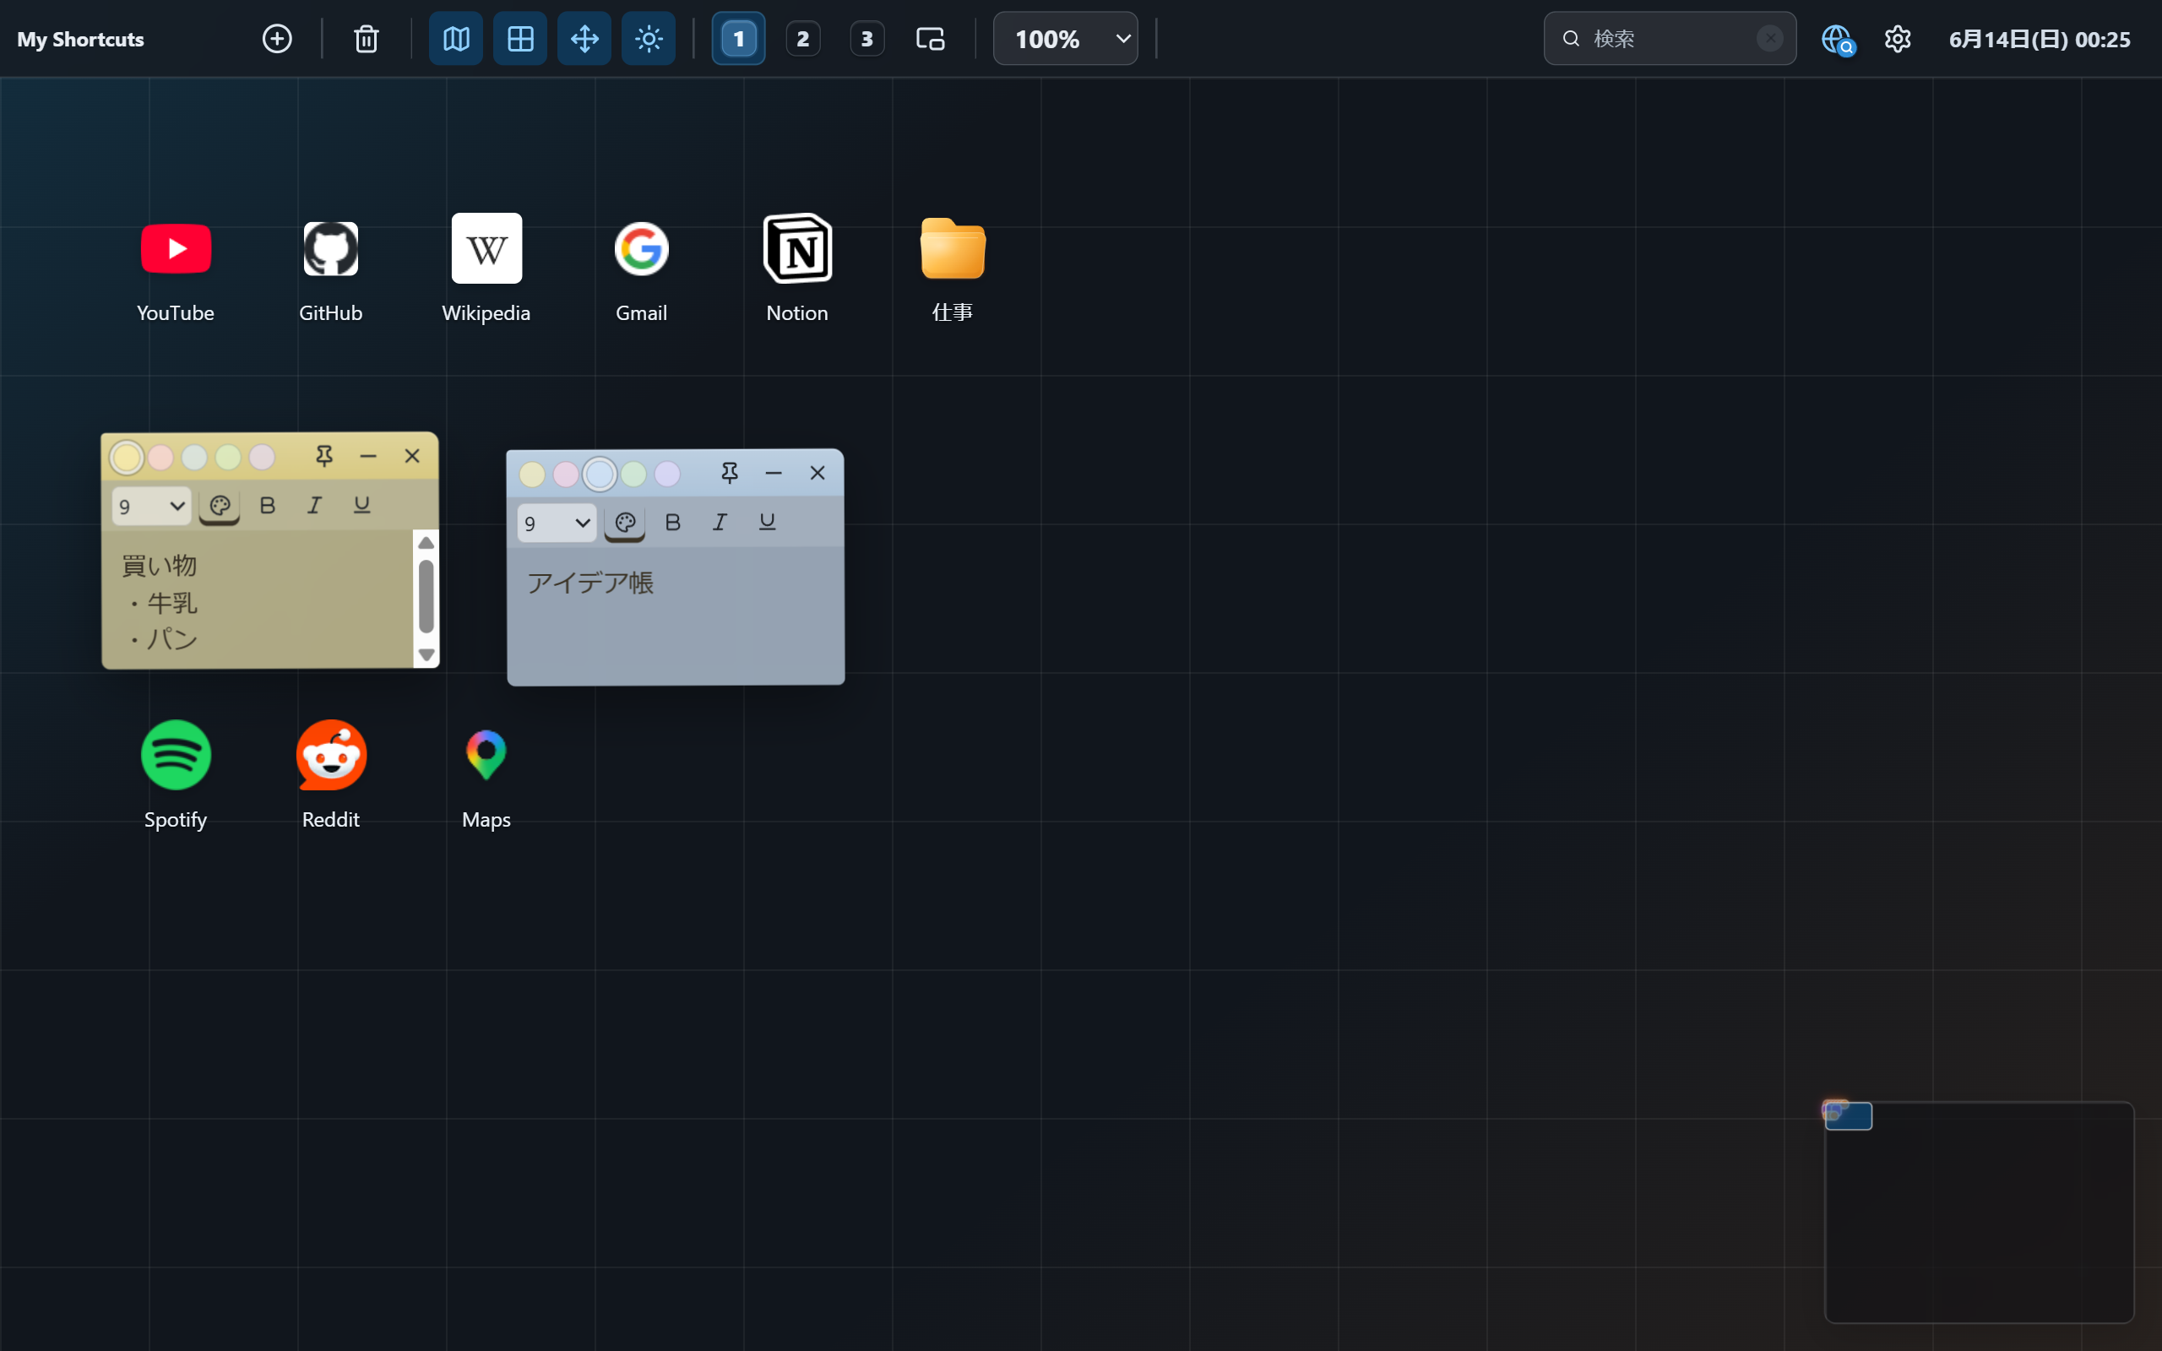Launch the Reddit shortcut
Screen dimensions: 2162x1351
330,755
